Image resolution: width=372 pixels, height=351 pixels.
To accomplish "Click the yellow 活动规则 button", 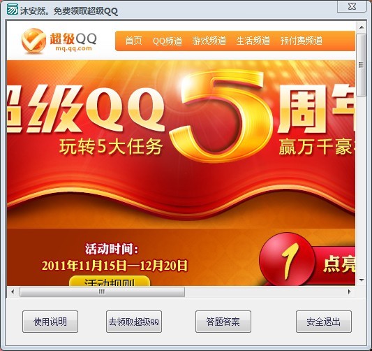I will coord(110,281).
